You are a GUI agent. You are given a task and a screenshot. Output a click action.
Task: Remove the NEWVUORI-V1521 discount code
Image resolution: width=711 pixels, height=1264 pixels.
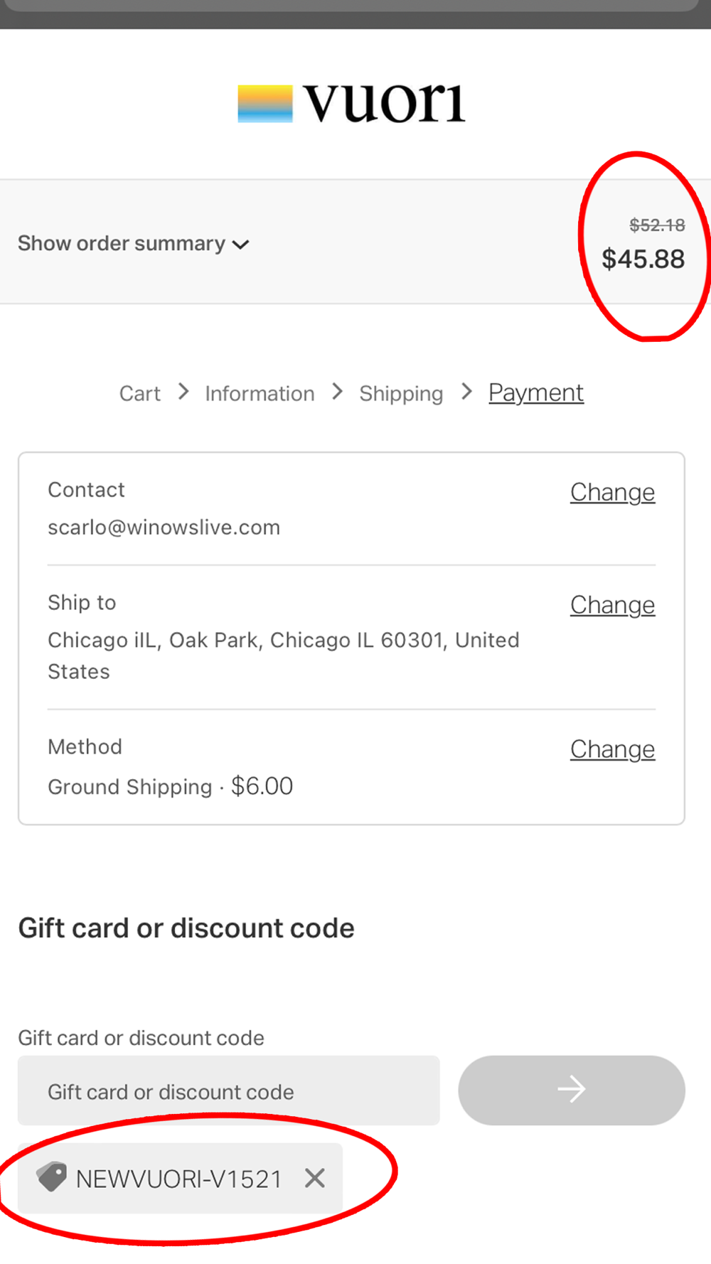point(315,1178)
